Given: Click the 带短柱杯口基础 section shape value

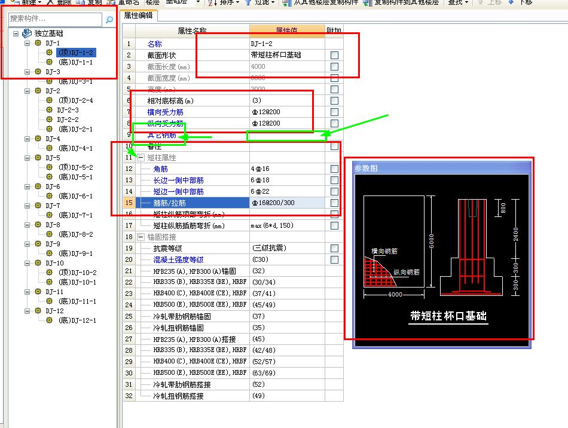Looking at the screenshot, I should 276,55.
